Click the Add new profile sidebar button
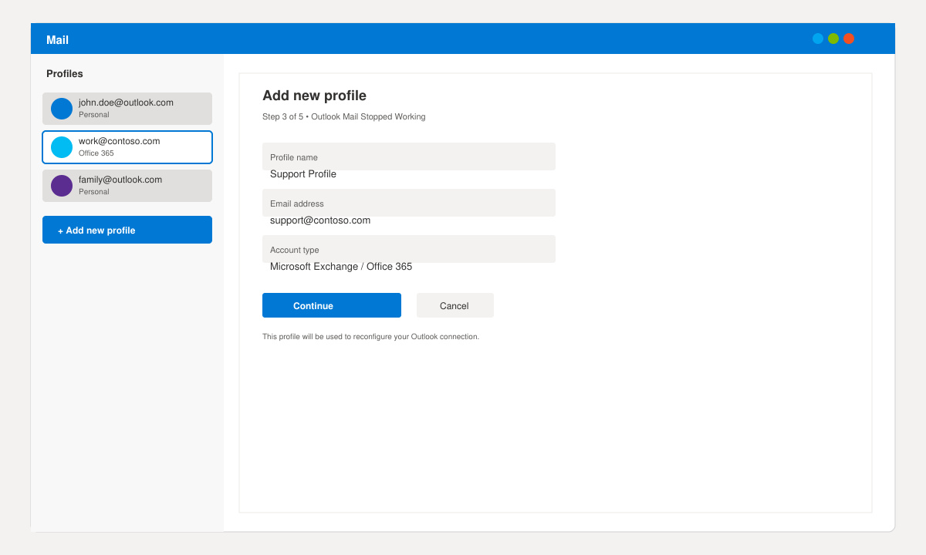The image size is (926, 555). pos(127,230)
